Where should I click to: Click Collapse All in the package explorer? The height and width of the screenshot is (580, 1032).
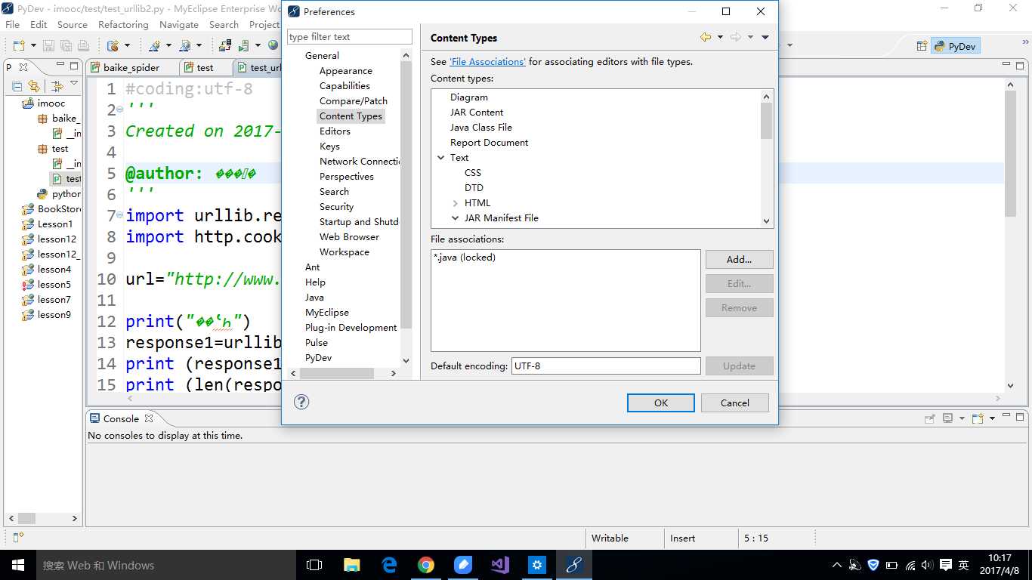17,86
